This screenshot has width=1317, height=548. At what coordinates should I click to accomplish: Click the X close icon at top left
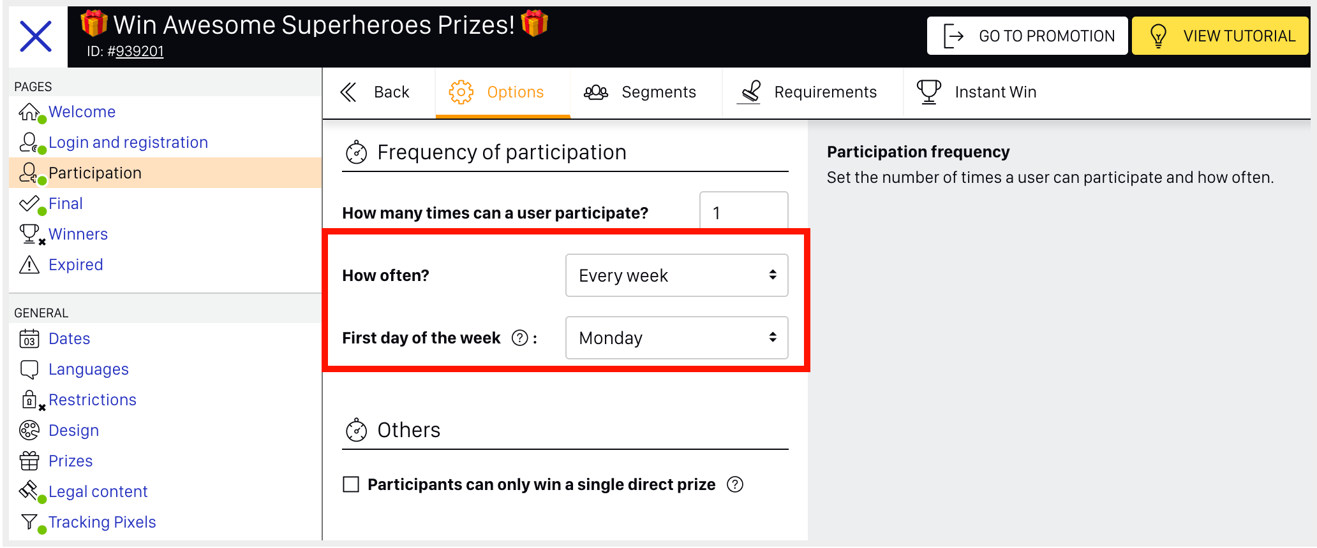coord(36,36)
